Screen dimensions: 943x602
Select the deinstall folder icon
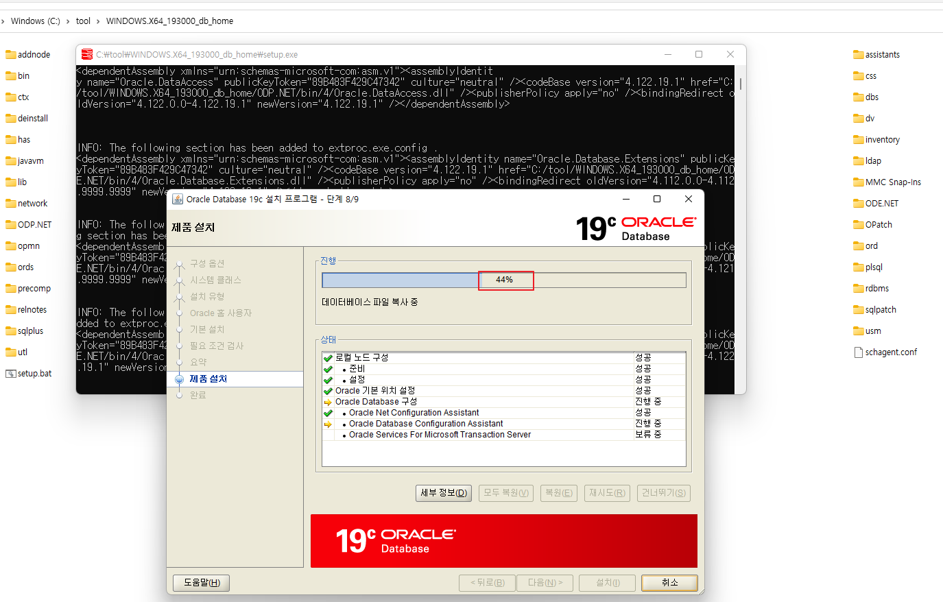pos(11,119)
